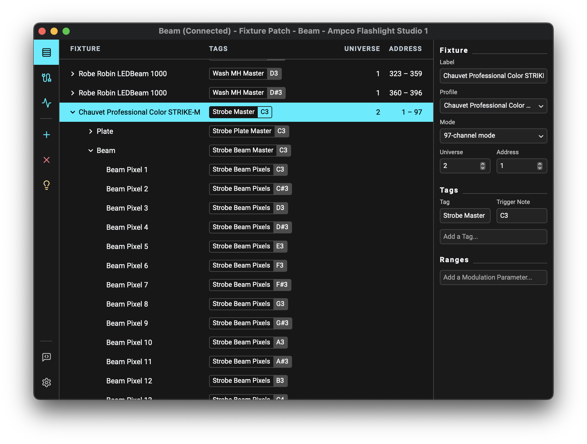Open the settings gear icon
587x444 pixels.
(47, 382)
